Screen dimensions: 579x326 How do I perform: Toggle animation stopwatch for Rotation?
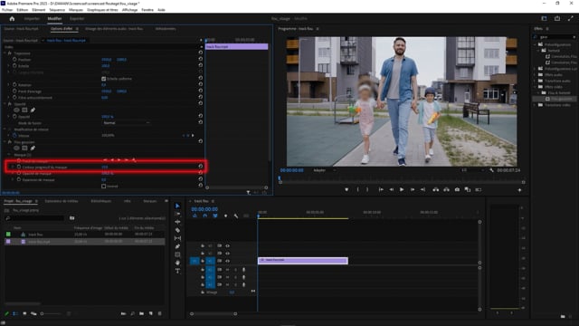(x=14, y=84)
